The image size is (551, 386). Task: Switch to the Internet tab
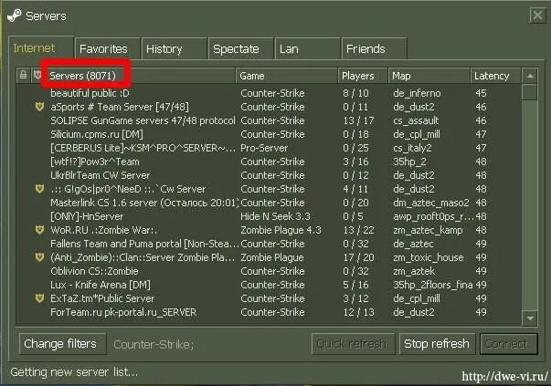coord(41,47)
